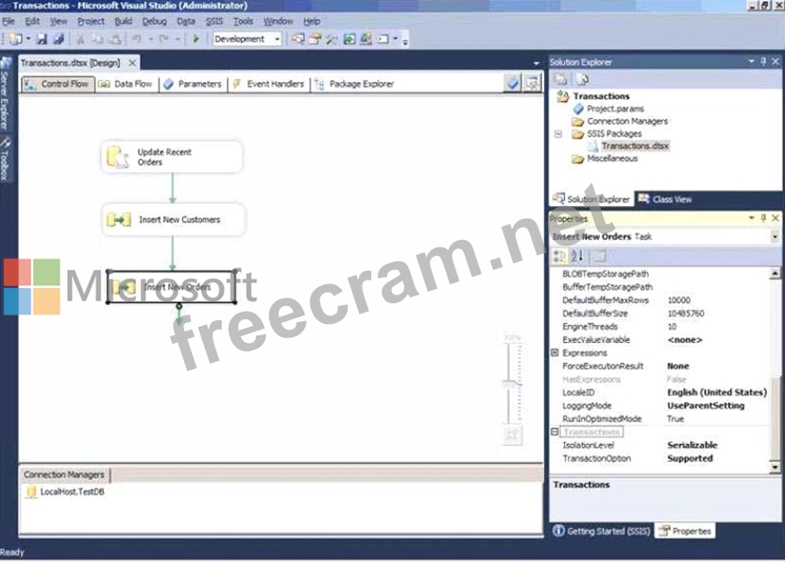This screenshot has height=562, width=785.
Task: Open the Server Explorer side tab
Action: pyautogui.click(x=5, y=94)
